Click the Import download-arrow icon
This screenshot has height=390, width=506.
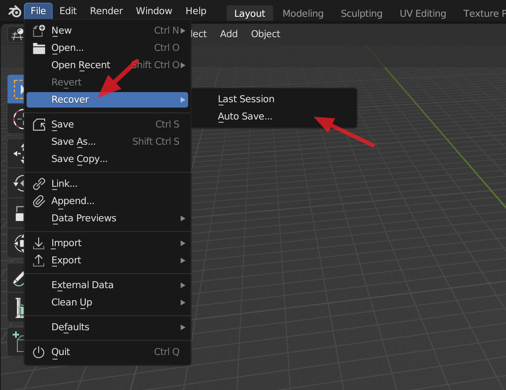pyautogui.click(x=39, y=243)
